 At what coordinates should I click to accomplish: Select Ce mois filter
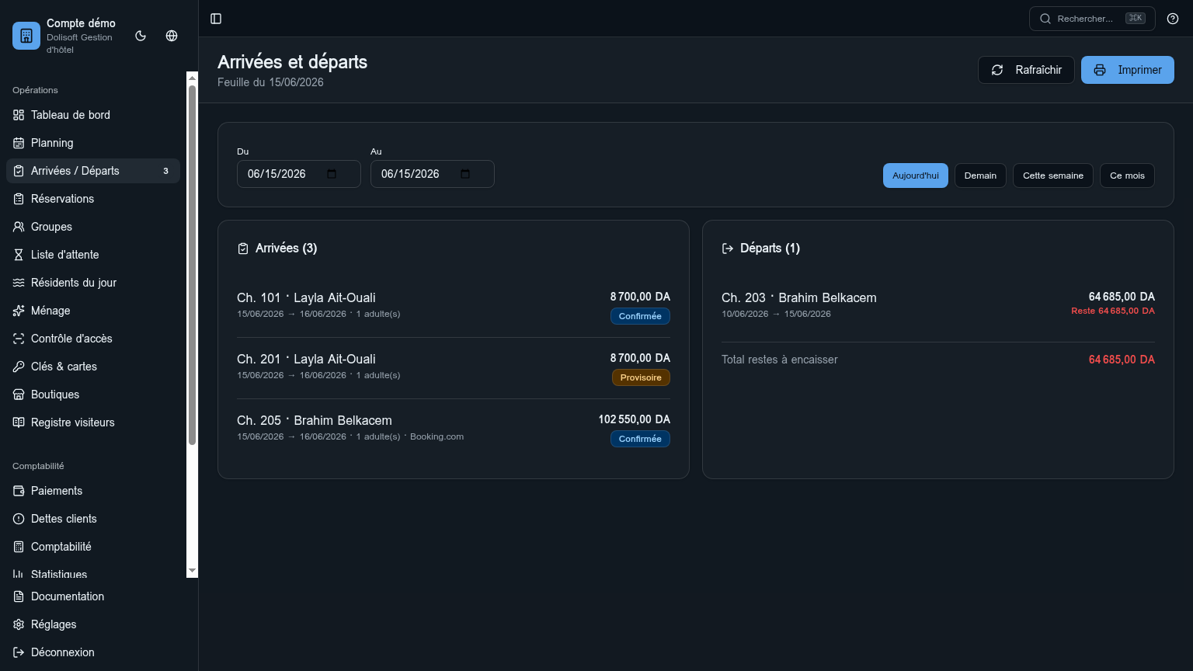pos(1127,176)
